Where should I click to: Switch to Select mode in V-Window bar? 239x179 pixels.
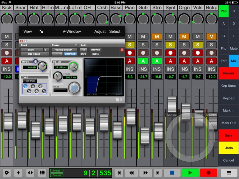coord(115,31)
